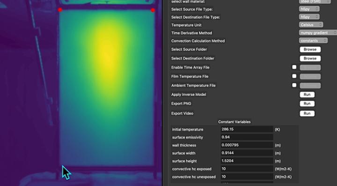Enable the Ambient Temperature File checkbox
Image resolution: width=337 pixels, height=186 pixels.
(294, 85)
